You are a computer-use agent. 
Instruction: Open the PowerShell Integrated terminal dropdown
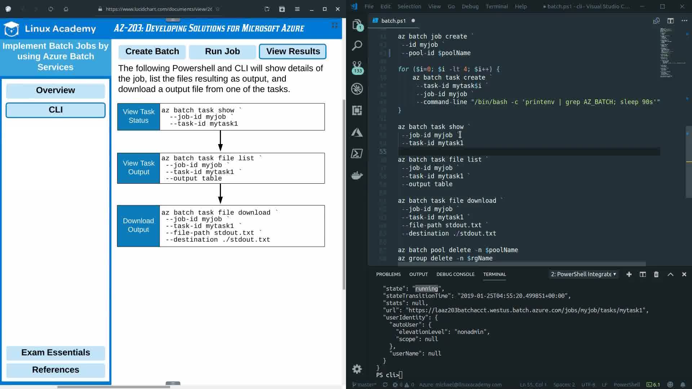point(584,274)
